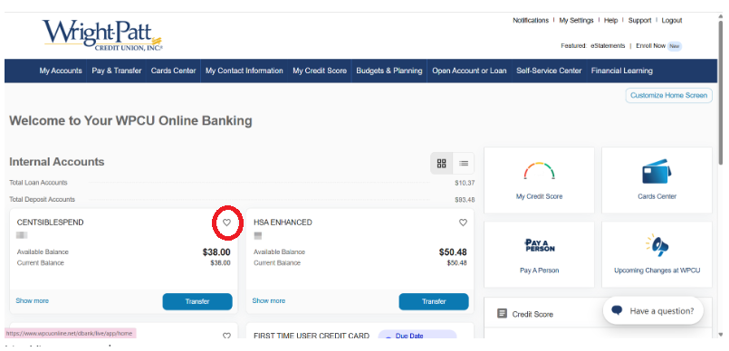
Task: Click Total Loan Accounts row
Action: 242,183
